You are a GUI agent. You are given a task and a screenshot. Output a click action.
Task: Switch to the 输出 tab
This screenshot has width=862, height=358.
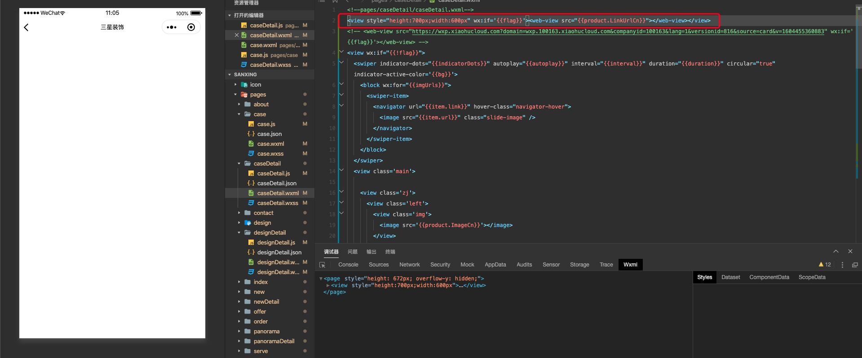[x=371, y=252]
